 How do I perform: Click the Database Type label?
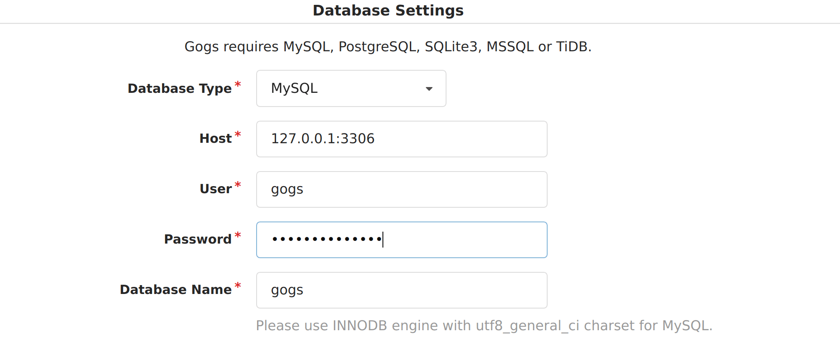pyautogui.click(x=179, y=88)
